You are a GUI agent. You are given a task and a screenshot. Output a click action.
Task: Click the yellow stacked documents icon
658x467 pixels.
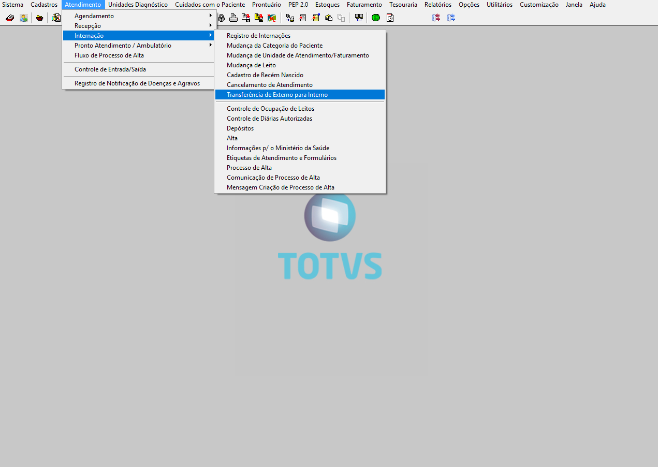(x=329, y=18)
